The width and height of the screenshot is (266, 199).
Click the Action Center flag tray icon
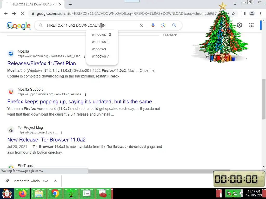point(229,193)
